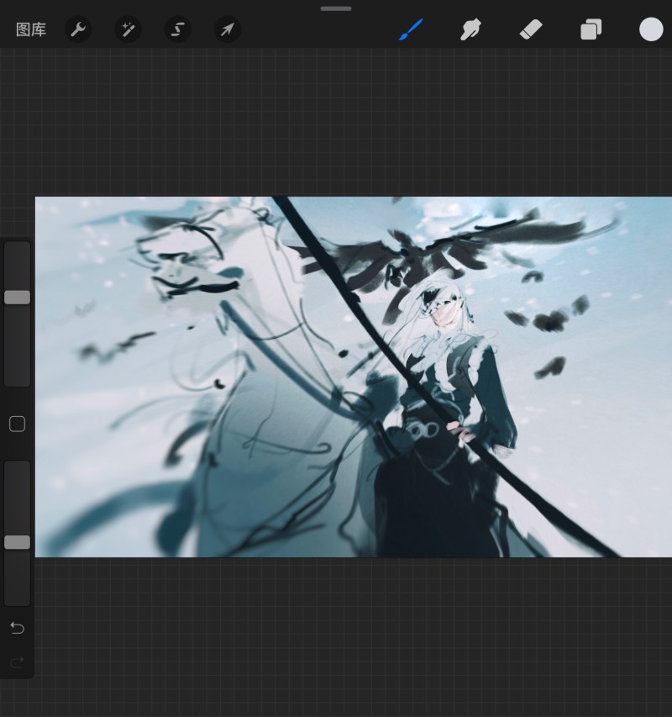The width and height of the screenshot is (672, 717).
Task: Tap the square modify button in sidebar
Action: click(x=18, y=424)
